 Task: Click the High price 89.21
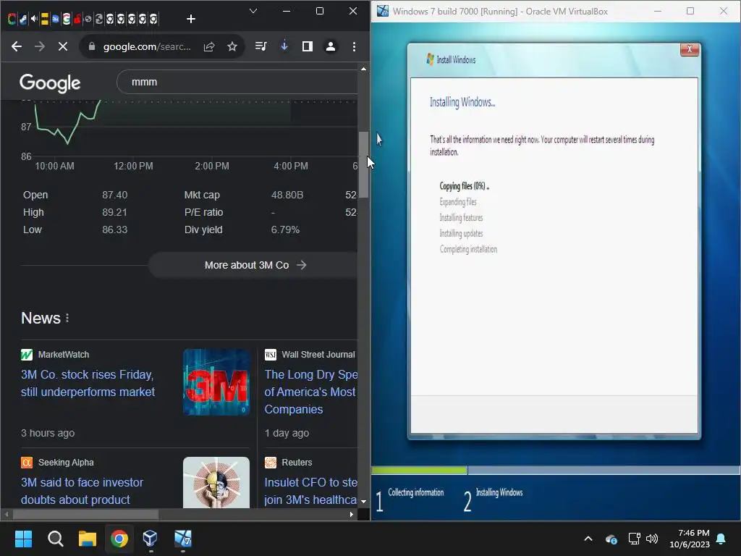(x=115, y=212)
